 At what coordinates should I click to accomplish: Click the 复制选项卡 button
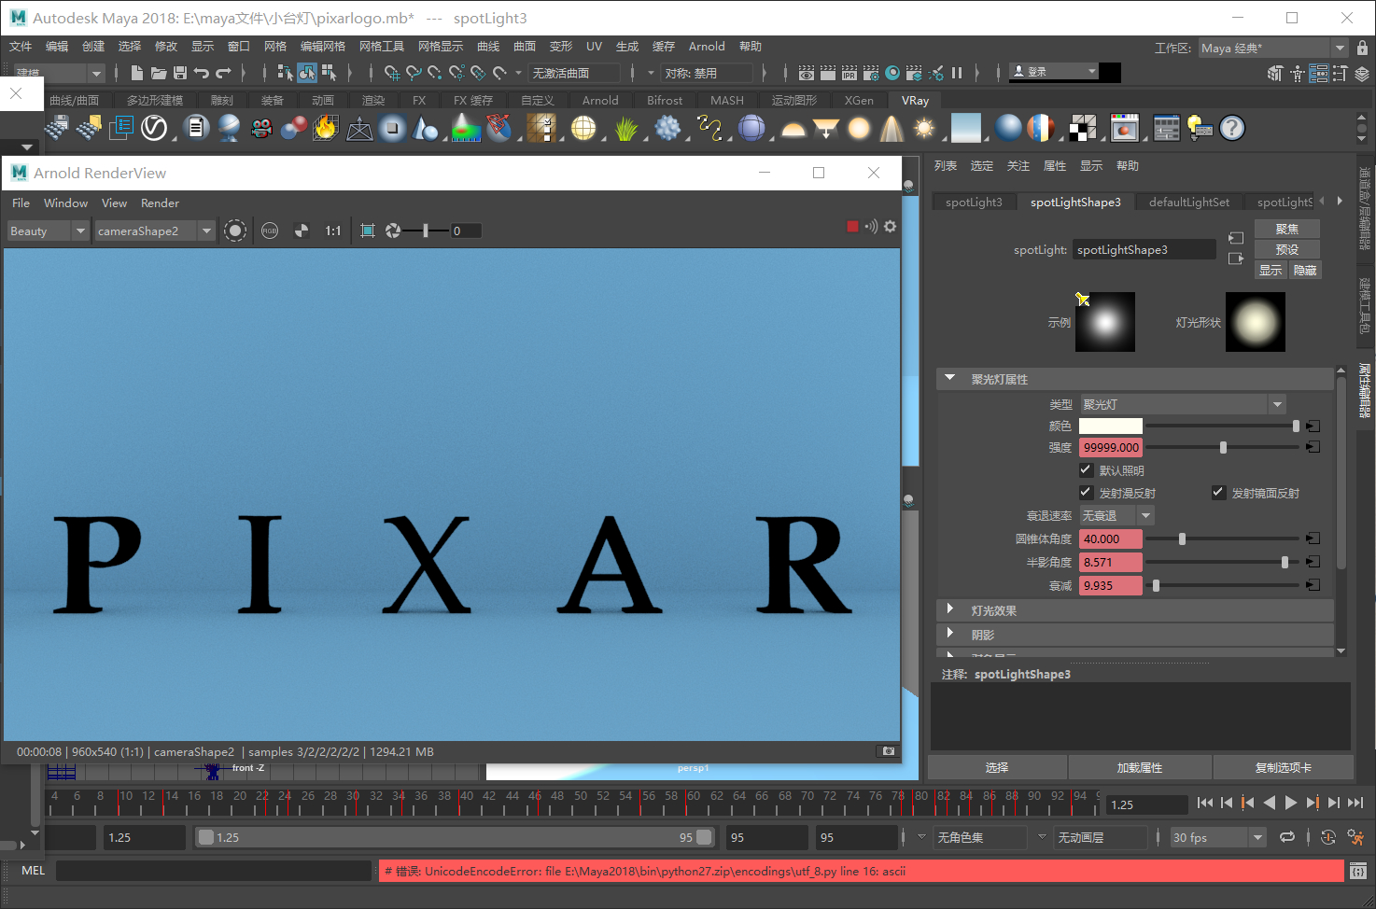coord(1284,767)
